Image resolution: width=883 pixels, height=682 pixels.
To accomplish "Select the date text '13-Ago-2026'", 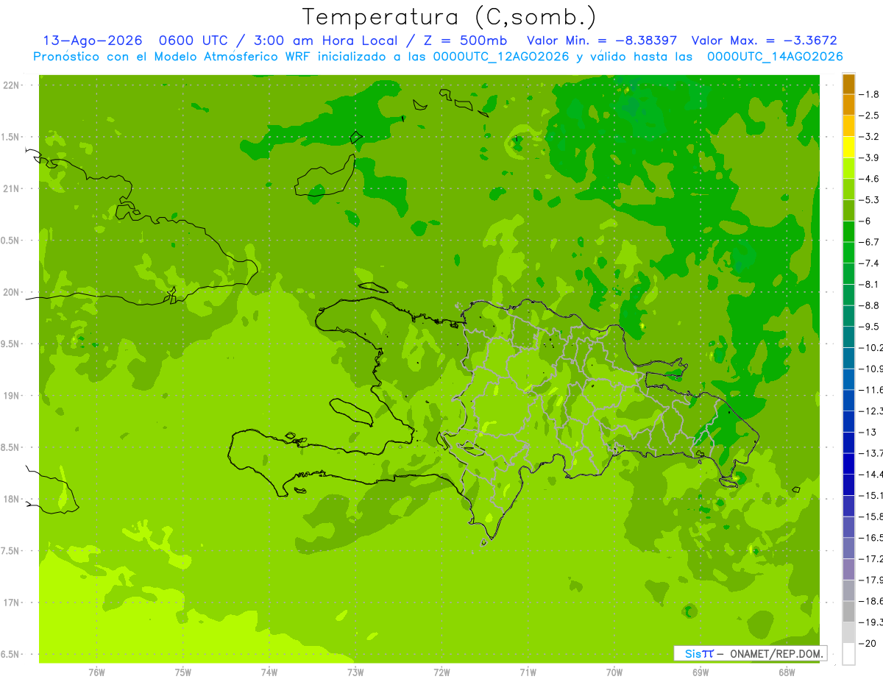I will point(91,40).
